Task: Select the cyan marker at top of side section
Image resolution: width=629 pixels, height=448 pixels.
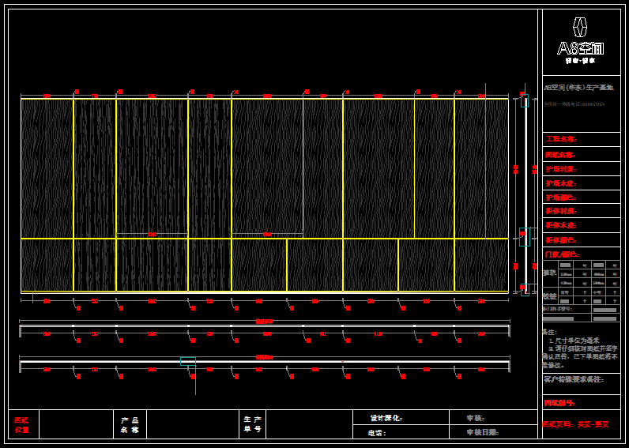Action: (x=524, y=102)
